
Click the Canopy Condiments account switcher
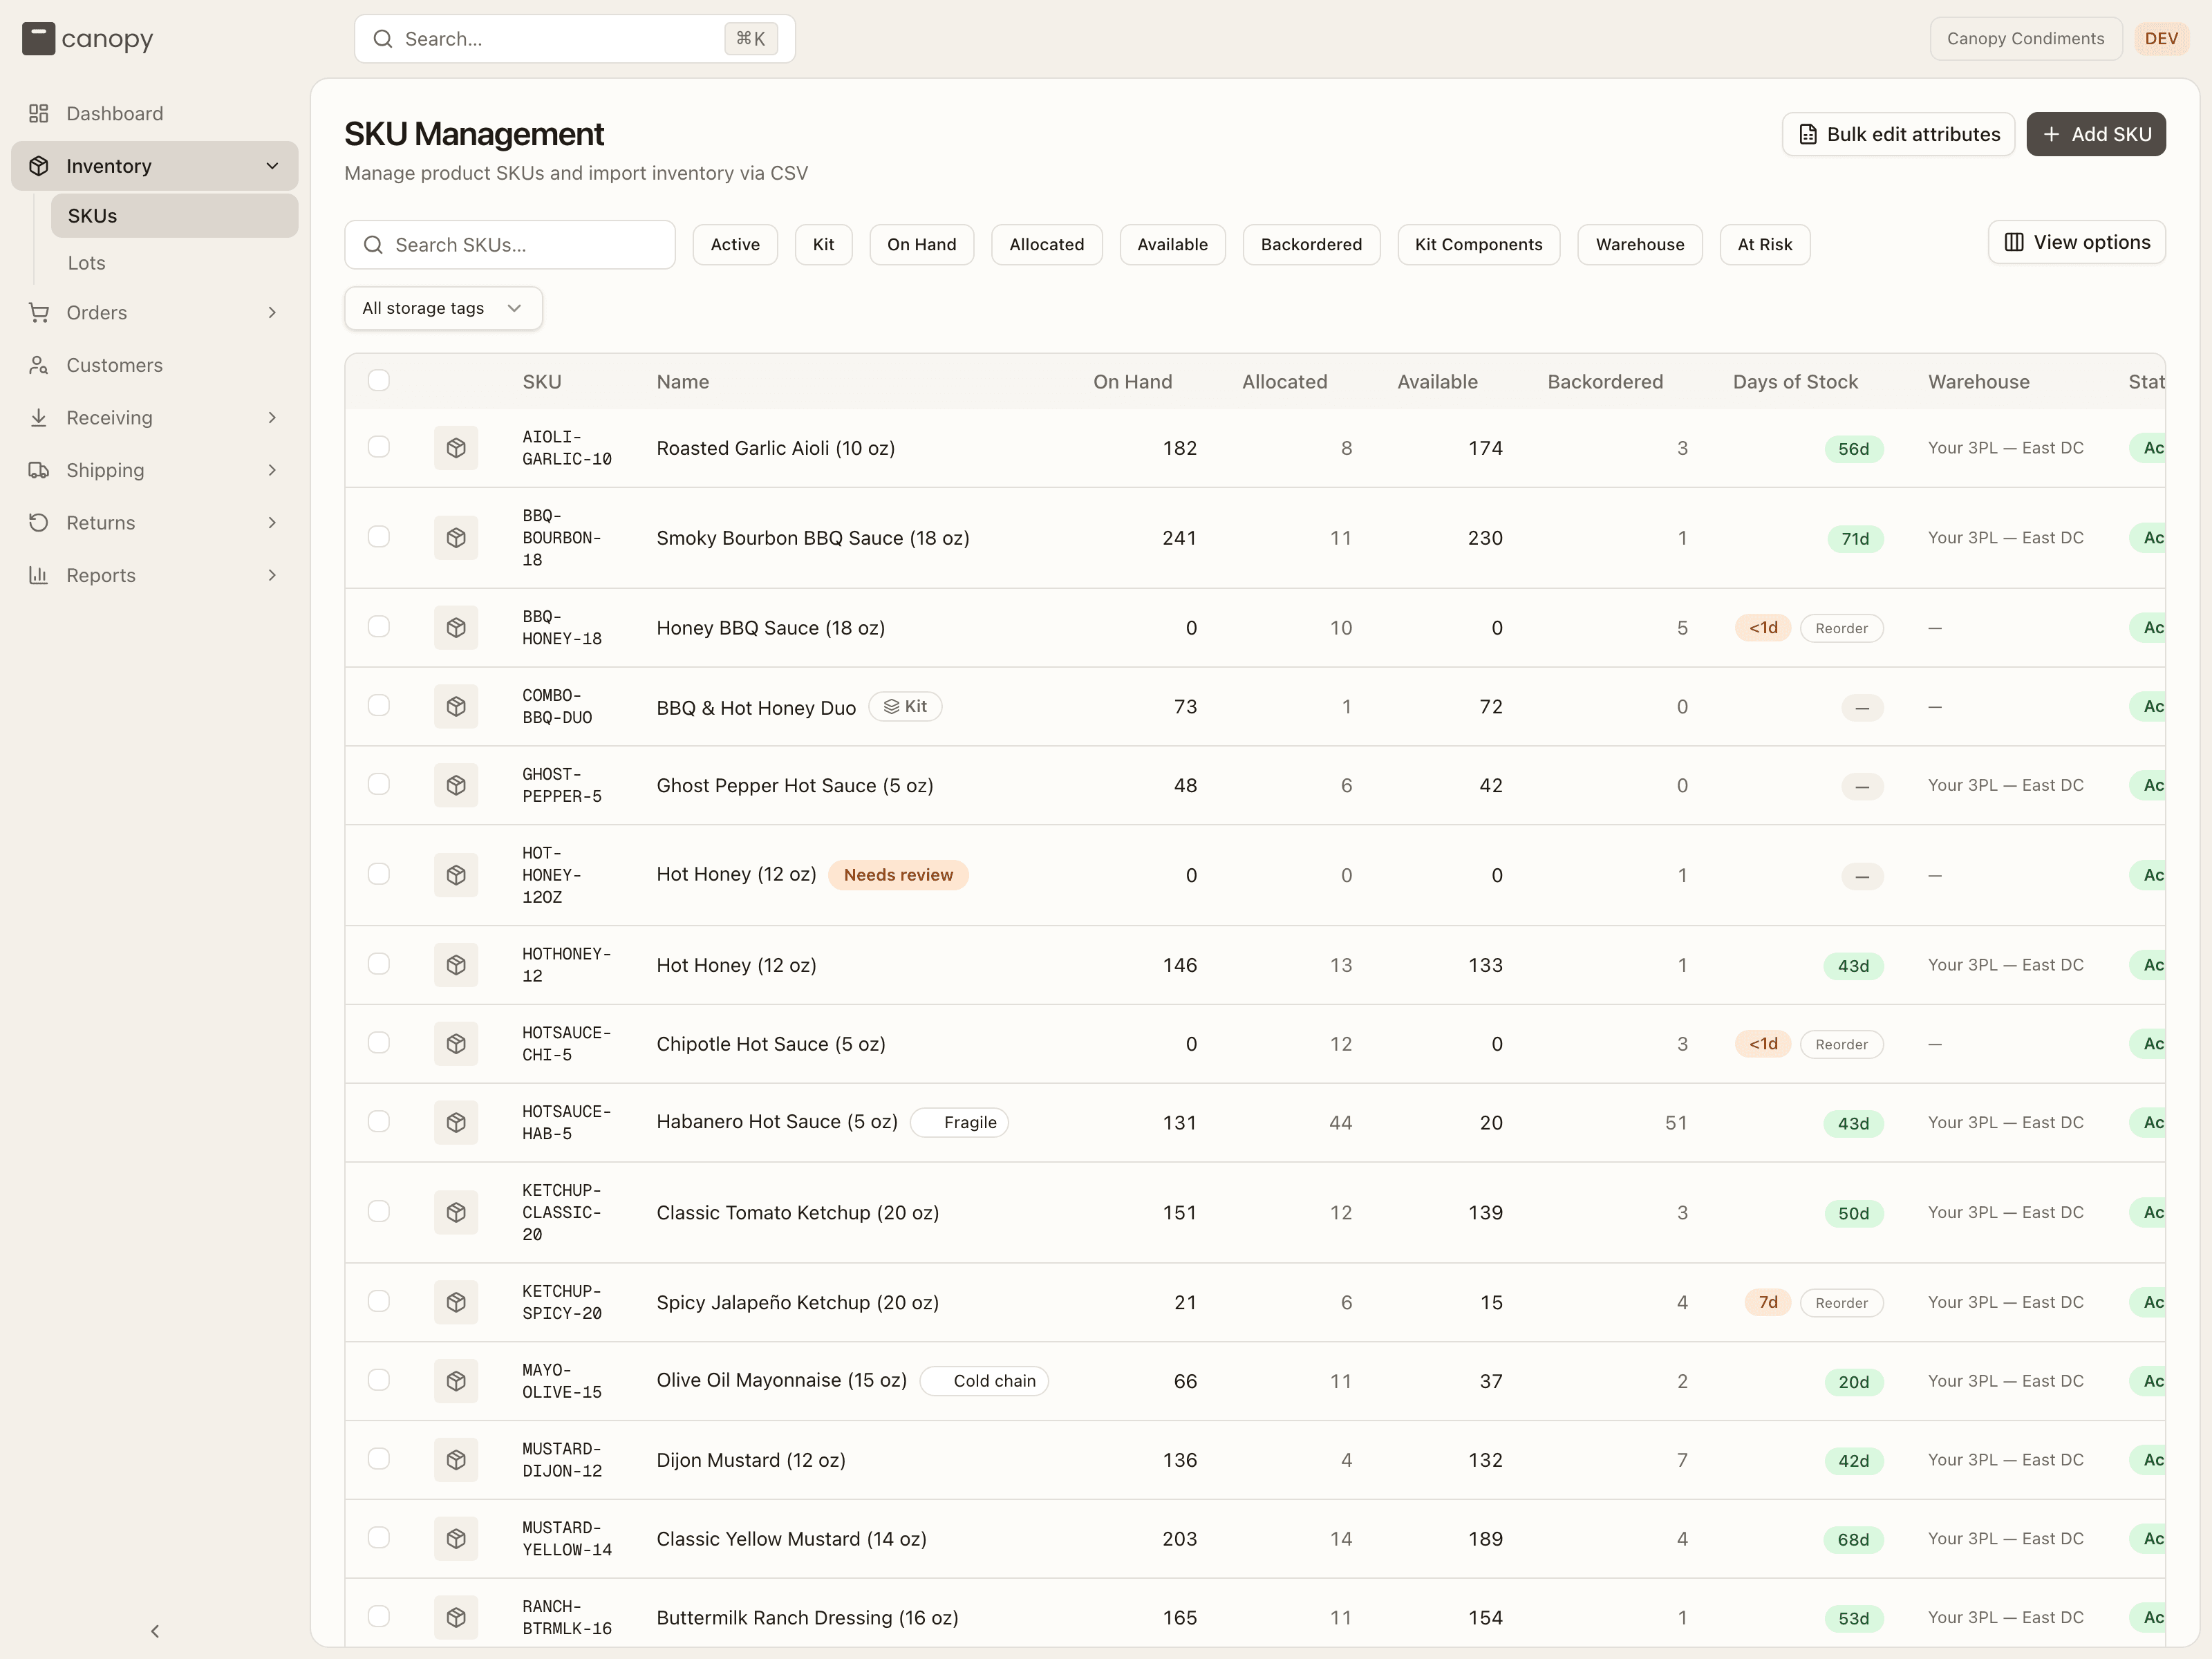coord(2025,39)
